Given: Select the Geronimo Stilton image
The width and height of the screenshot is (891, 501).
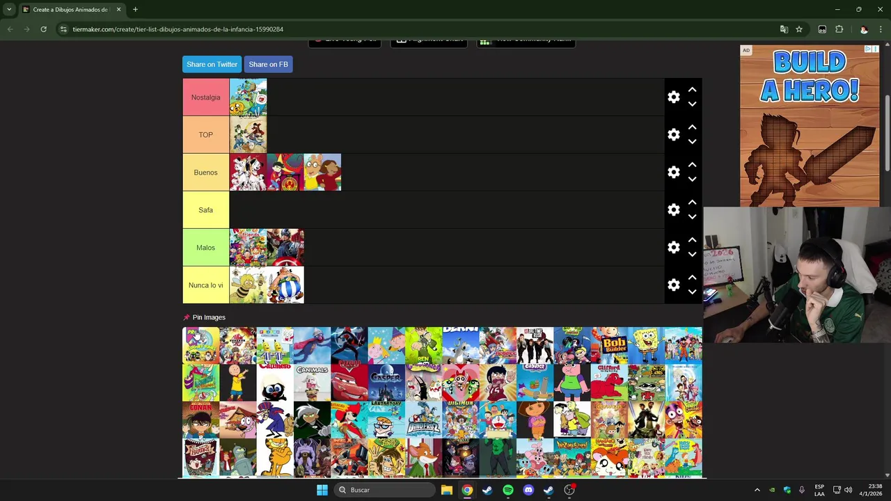Looking at the screenshot, I should point(423,458).
